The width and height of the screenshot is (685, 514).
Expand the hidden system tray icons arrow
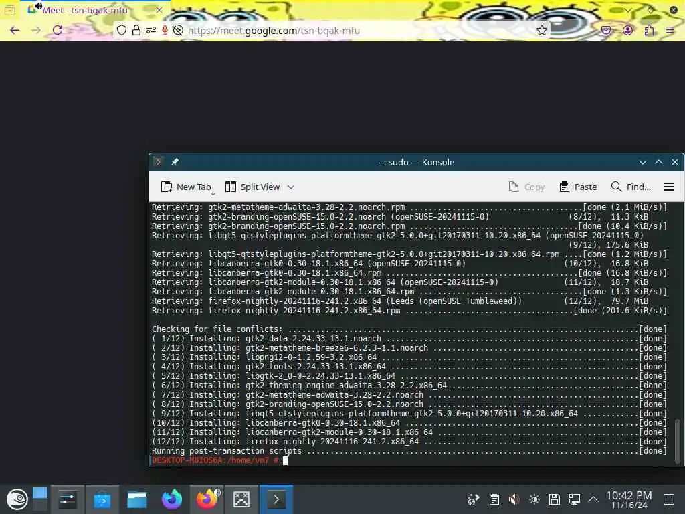point(593,499)
